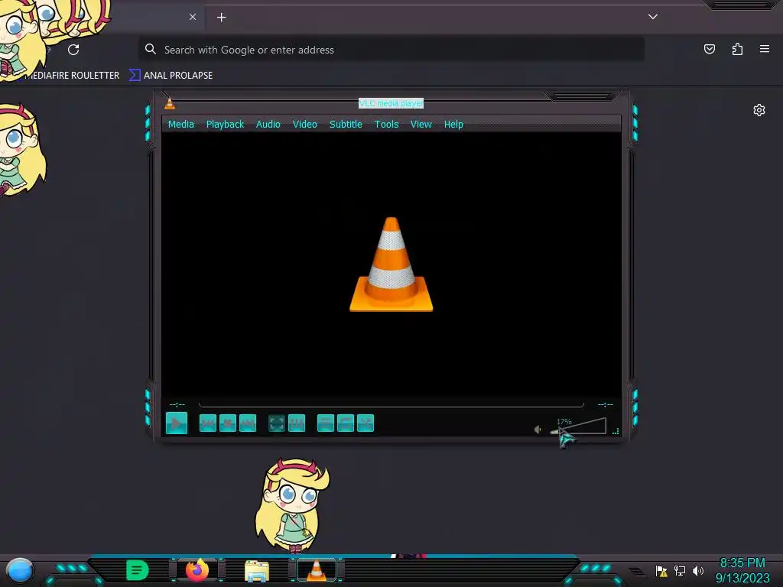Click the Star Butterfly desktop mascot above the taskbar
The image size is (783, 587).
tap(292, 506)
